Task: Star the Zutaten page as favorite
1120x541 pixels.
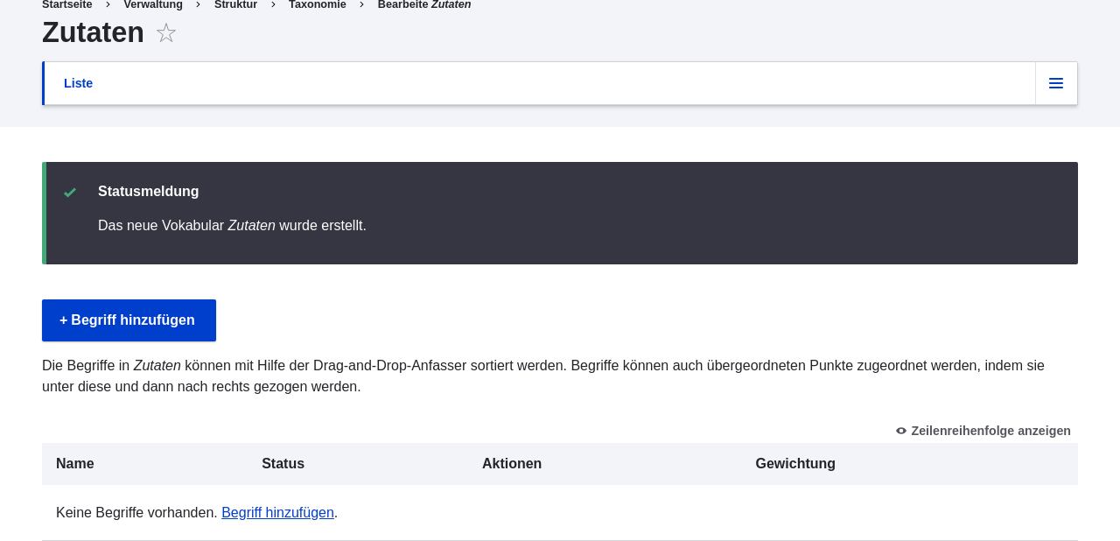Action: [166, 33]
